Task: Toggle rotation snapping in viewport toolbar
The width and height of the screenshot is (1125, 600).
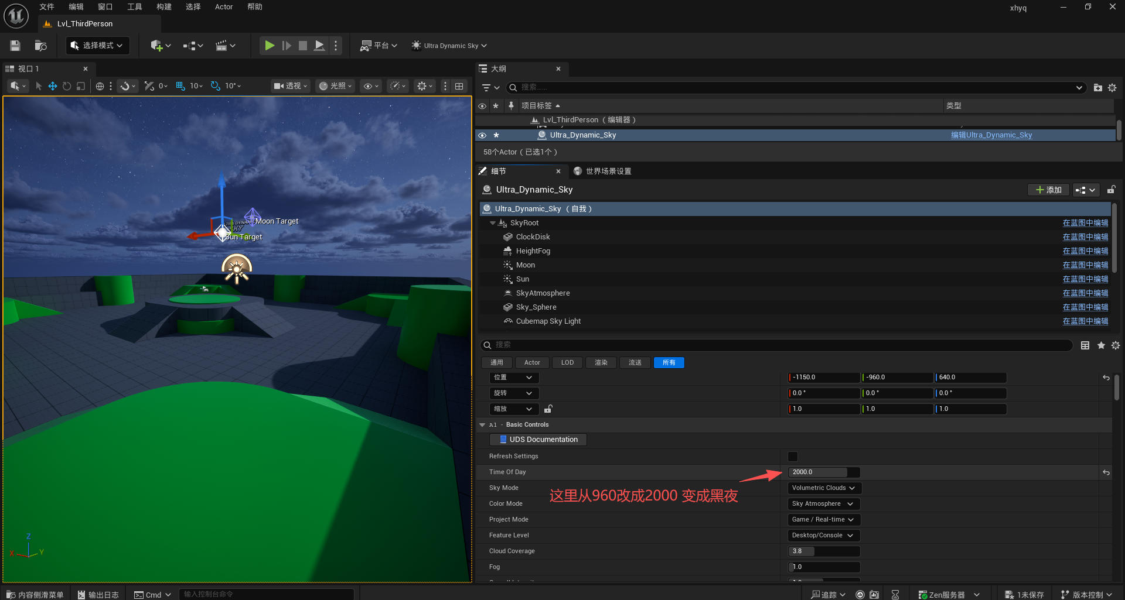Action: (x=216, y=86)
